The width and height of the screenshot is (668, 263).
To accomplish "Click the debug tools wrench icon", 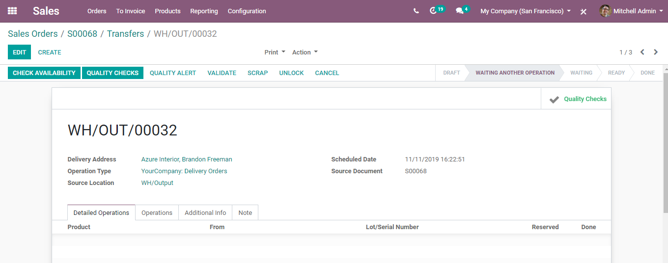I will (x=584, y=11).
